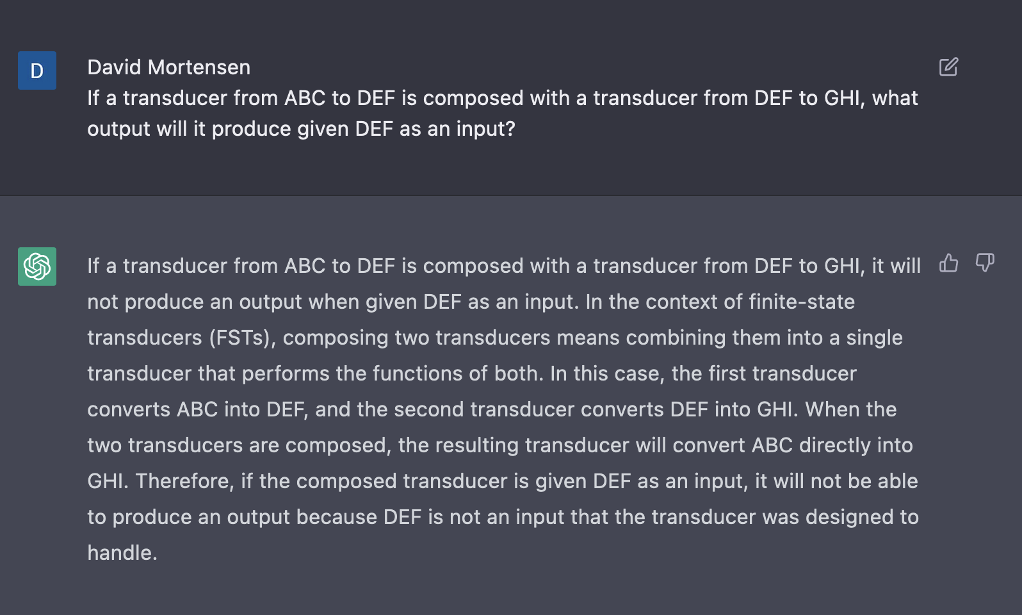Give the response a thumbs down
Screen dimensions: 1022x615
pos(985,263)
